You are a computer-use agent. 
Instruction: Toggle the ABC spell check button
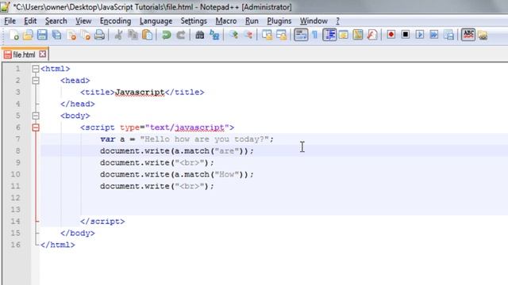pyautogui.click(x=468, y=35)
